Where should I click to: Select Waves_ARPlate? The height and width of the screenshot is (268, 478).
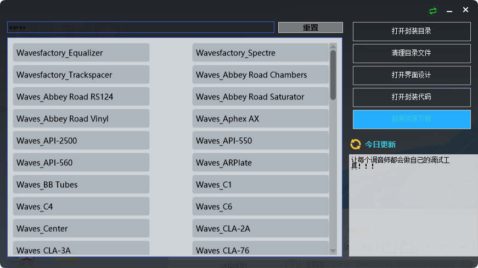(260, 163)
